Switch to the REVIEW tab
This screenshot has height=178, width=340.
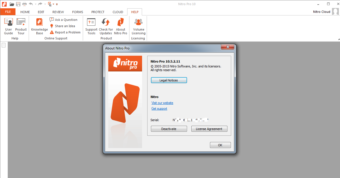click(x=58, y=12)
